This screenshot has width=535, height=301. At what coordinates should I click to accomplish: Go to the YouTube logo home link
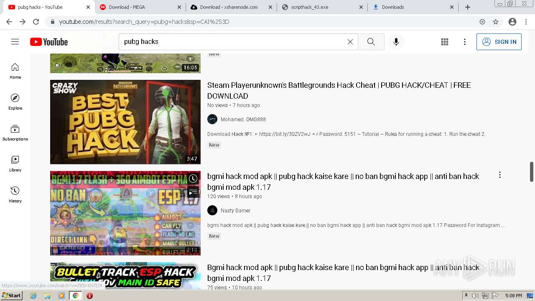[x=49, y=42]
